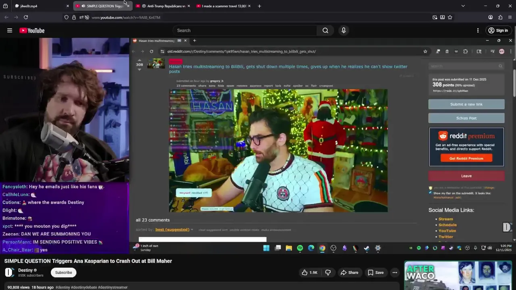This screenshot has width=516, height=290.
Task: Go back with the Firefox back arrow
Action: (6, 17)
